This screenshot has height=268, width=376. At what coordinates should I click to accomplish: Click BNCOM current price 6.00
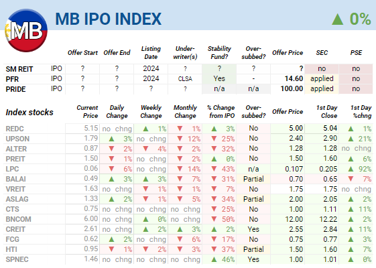click(91, 219)
